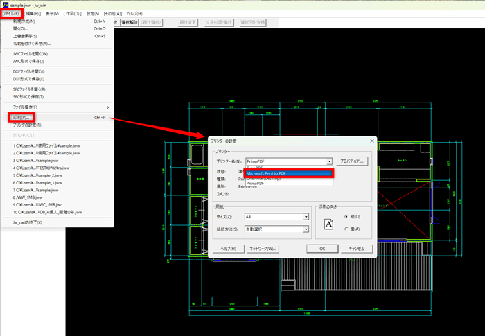Select 横(A) landscape orientation

click(352, 229)
